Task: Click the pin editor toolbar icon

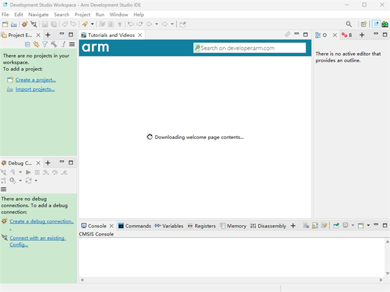Action: click(x=183, y=25)
